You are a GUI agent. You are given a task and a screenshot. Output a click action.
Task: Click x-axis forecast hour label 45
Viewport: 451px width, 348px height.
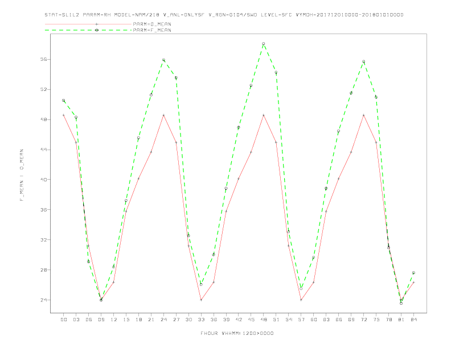[251, 320]
